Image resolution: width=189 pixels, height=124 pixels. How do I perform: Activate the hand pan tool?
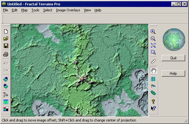[x=154, y=71]
